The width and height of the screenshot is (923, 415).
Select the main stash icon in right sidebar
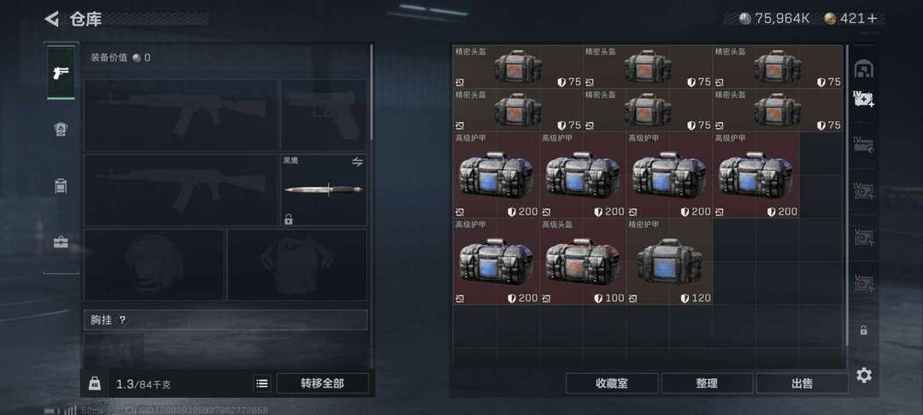pyautogui.click(x=863, y=69)
